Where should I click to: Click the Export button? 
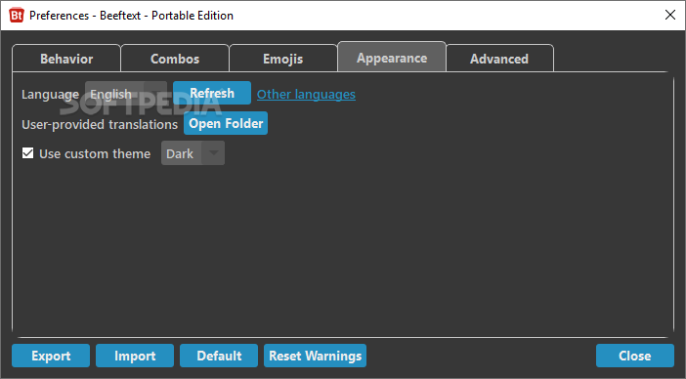[51, 356]
